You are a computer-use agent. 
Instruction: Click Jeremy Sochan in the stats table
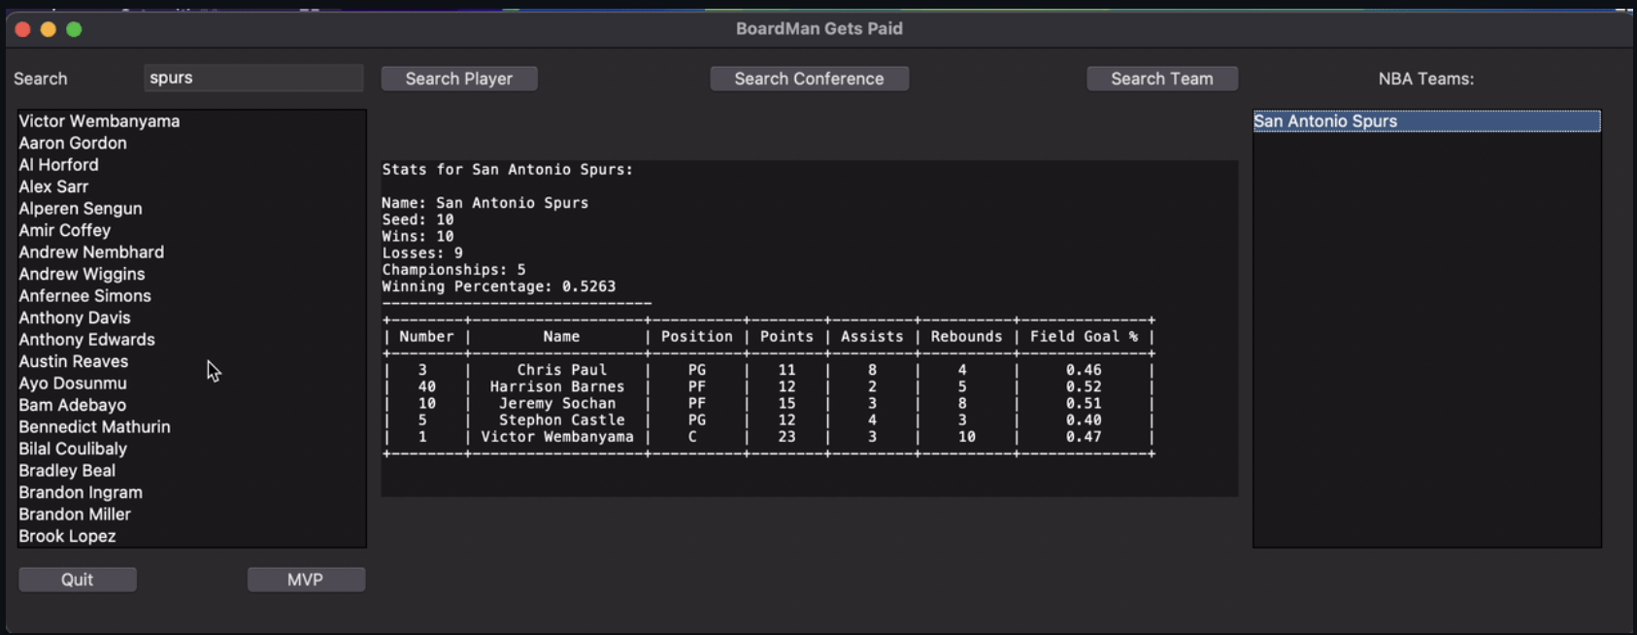[556, 403]
